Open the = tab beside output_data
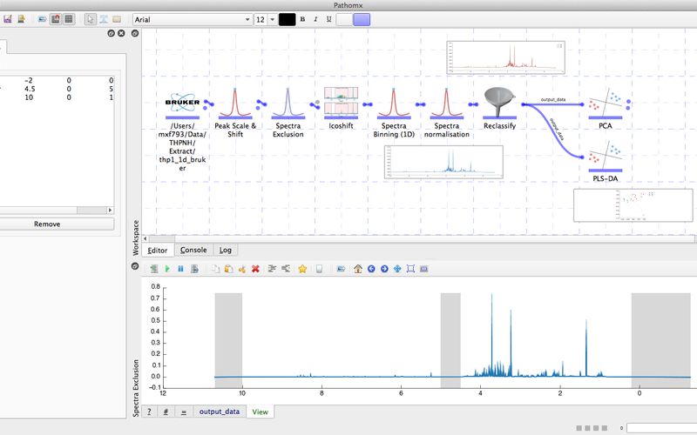 point(184,412)
